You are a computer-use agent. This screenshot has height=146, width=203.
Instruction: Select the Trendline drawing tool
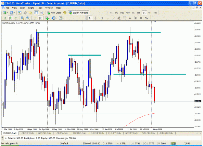point(113,18)
